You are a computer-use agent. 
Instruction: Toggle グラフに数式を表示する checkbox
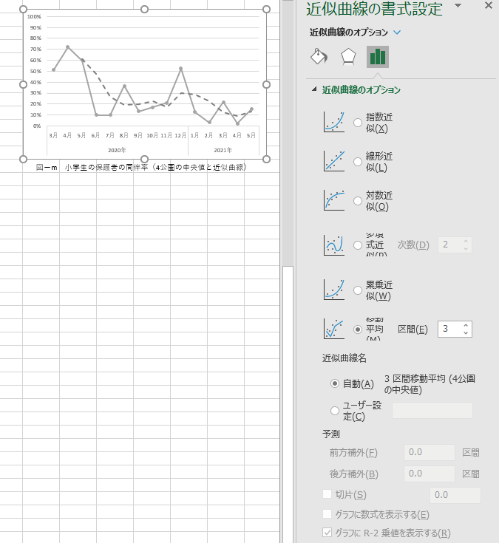(x=327, y=513)
